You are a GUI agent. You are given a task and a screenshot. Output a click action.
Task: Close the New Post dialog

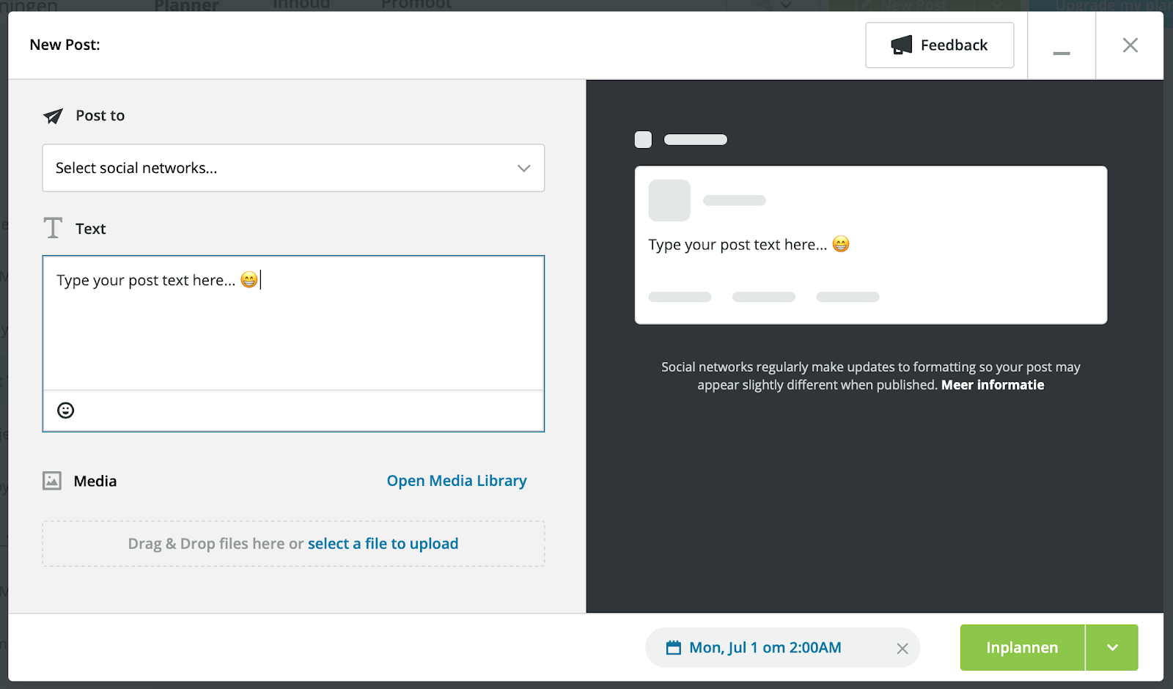(1130, 45)
